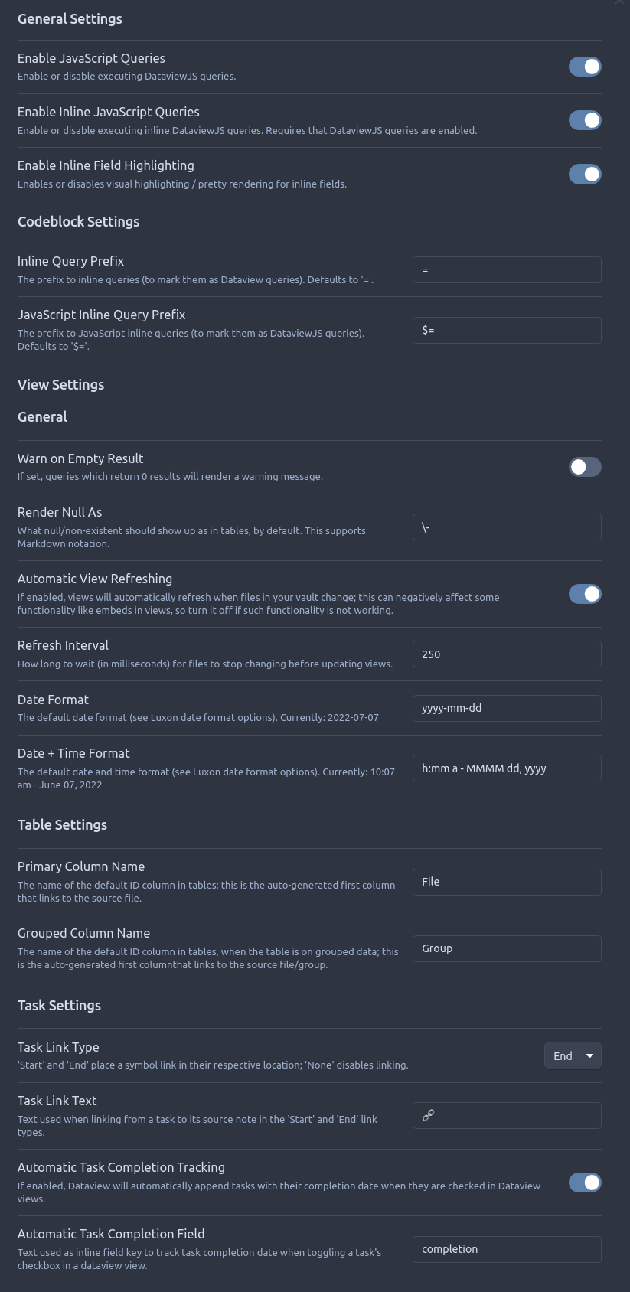The height and width of the screenshot is (1292, 630).
Task: Disable Automatic Task Completion Tracking
Action: click(585, 1183)
